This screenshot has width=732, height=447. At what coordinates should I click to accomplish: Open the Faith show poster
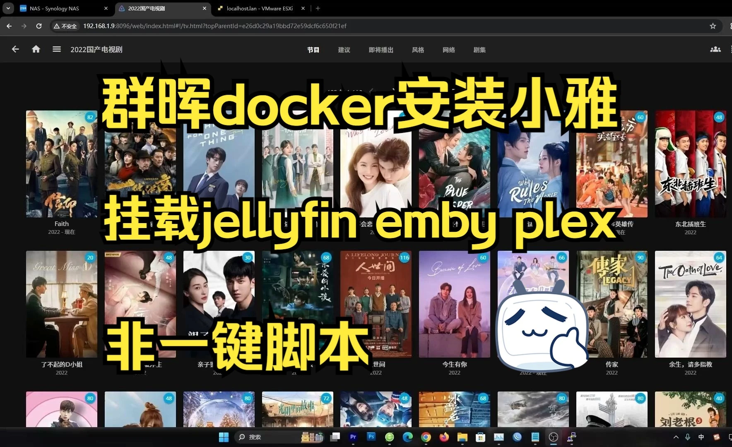[62, 164]
